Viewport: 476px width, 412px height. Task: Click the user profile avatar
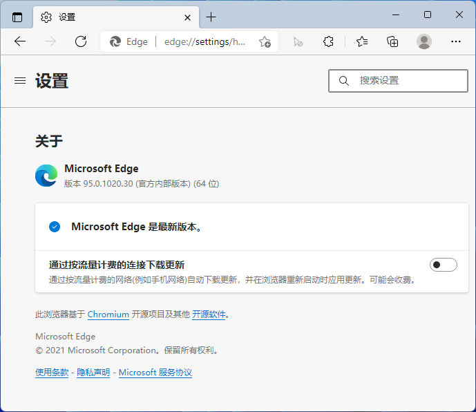(x=424, y=41)
